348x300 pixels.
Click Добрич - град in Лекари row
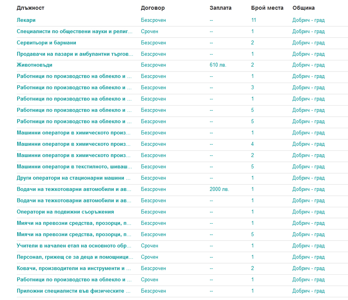tap(308, 20)
